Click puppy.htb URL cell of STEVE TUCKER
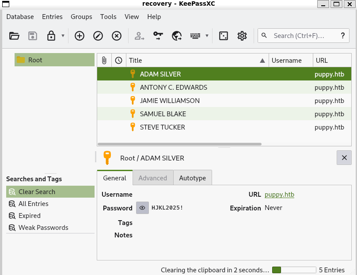357x275 pixels. [329, 127]
